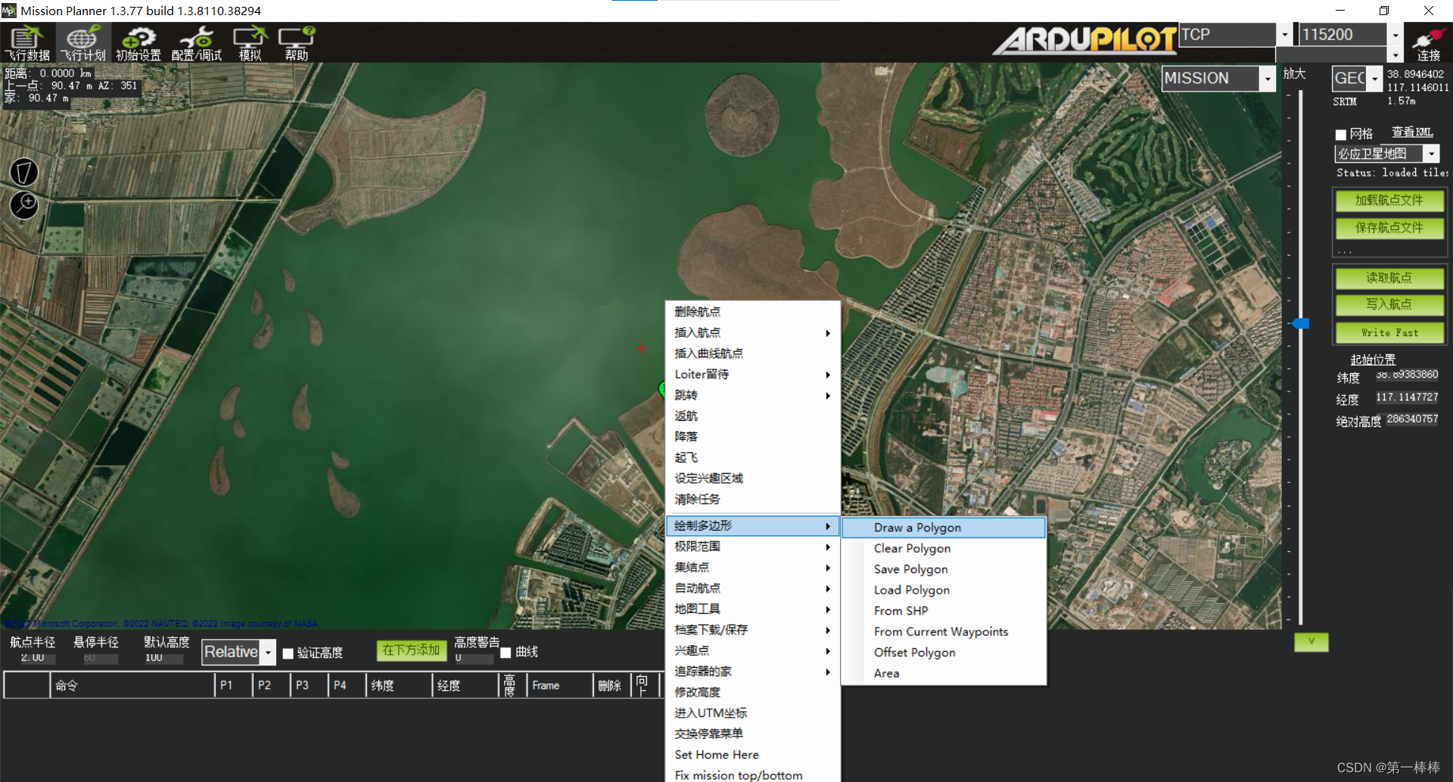Expand the 极限范围 geofence submenu
1453x782 pixels.
(752, 547)
